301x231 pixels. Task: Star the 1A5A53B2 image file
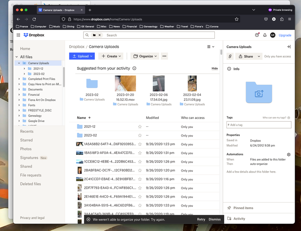coord(140,144)
